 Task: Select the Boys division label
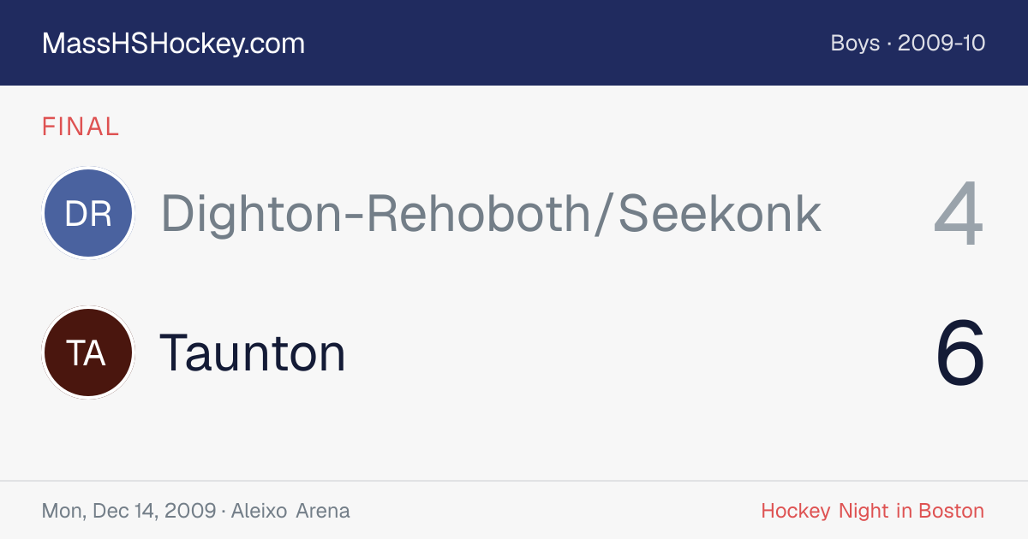click(x=855, y=44)
